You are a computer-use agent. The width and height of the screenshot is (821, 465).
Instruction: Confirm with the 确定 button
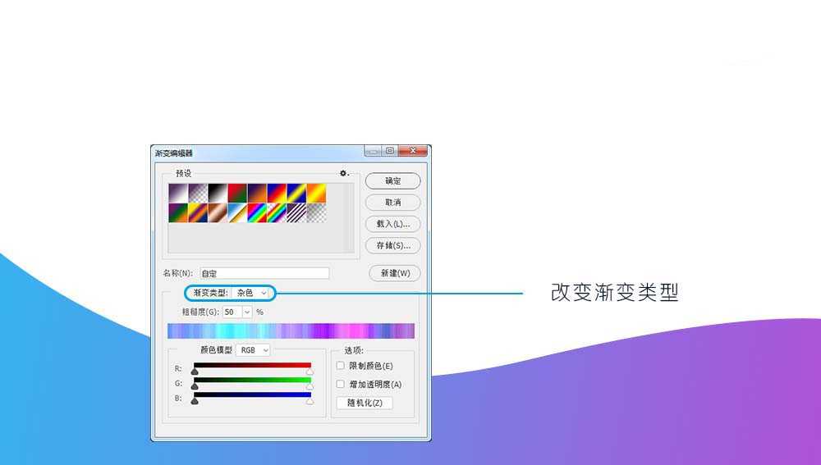(392, 181)
